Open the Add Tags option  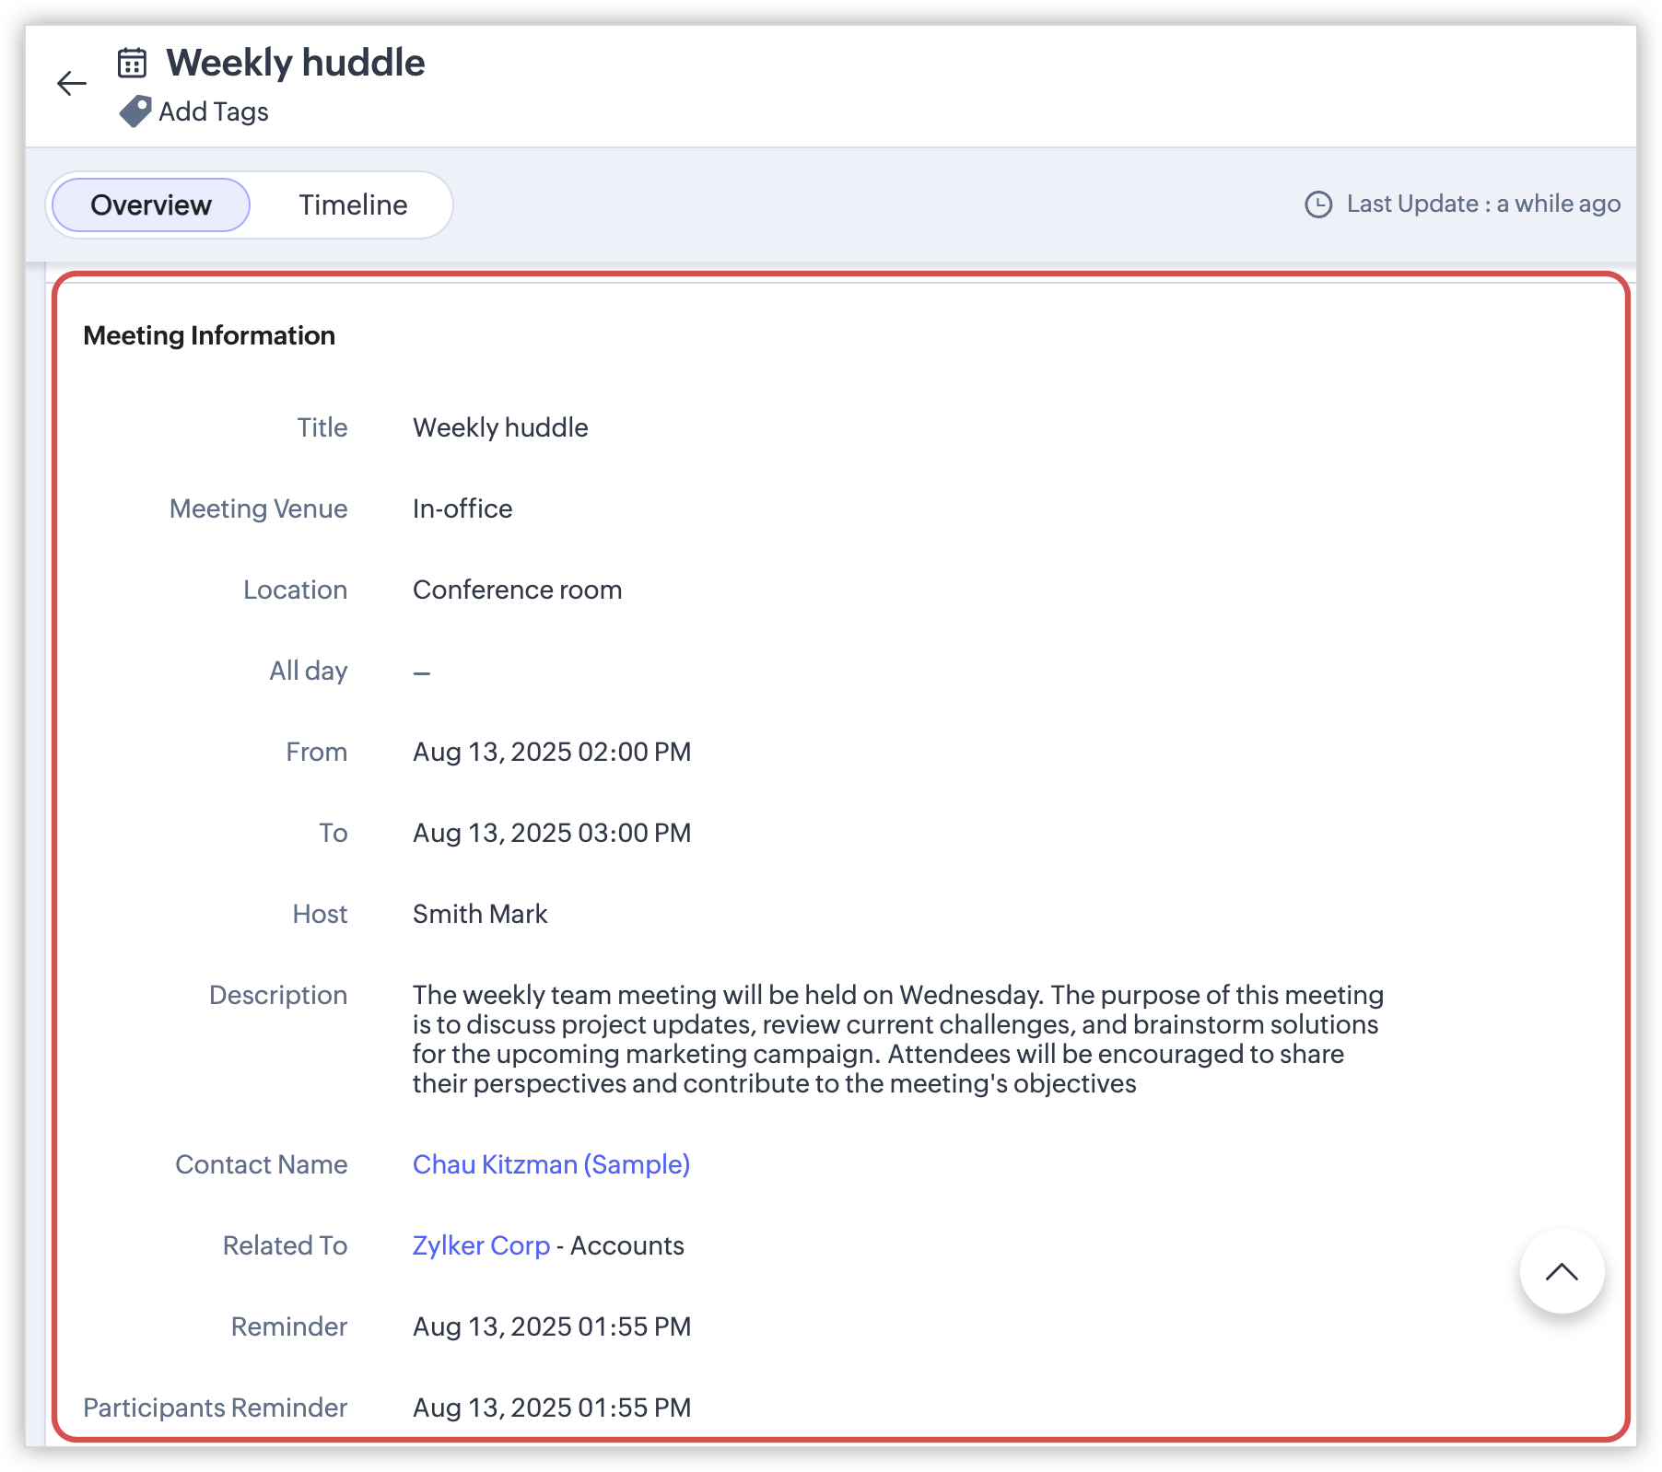[x=213, y=111]
